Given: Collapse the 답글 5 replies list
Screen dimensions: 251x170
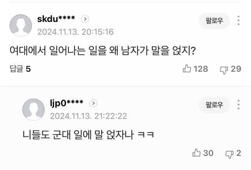Looking at the screenshot, I should [x=20, y=69].
